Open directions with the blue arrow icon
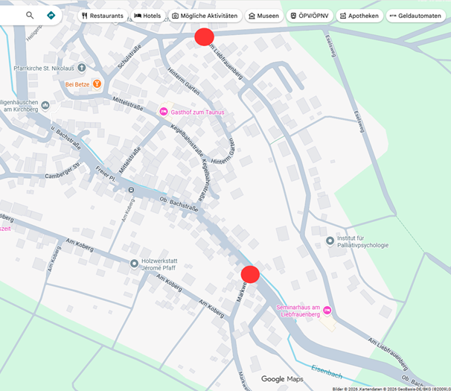The height and width of the screenshot is (391, 451). [x=51, y=15]
